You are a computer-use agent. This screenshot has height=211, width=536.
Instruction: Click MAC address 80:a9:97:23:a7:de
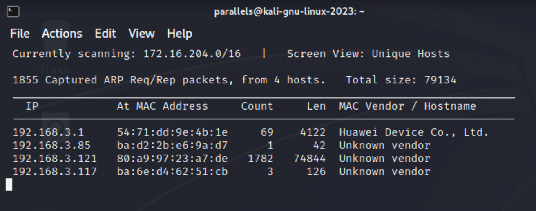point(172,159)
